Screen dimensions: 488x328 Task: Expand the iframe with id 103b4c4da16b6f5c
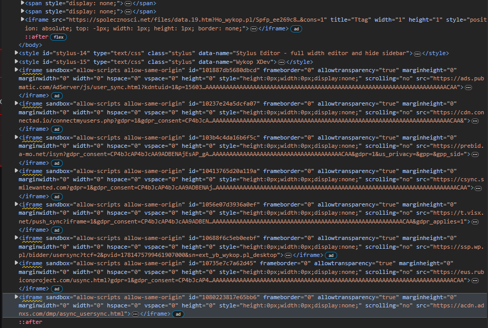(16, 137)
